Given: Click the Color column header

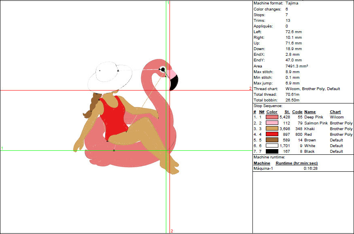Looking at the screenshot, I should point(272,112).
